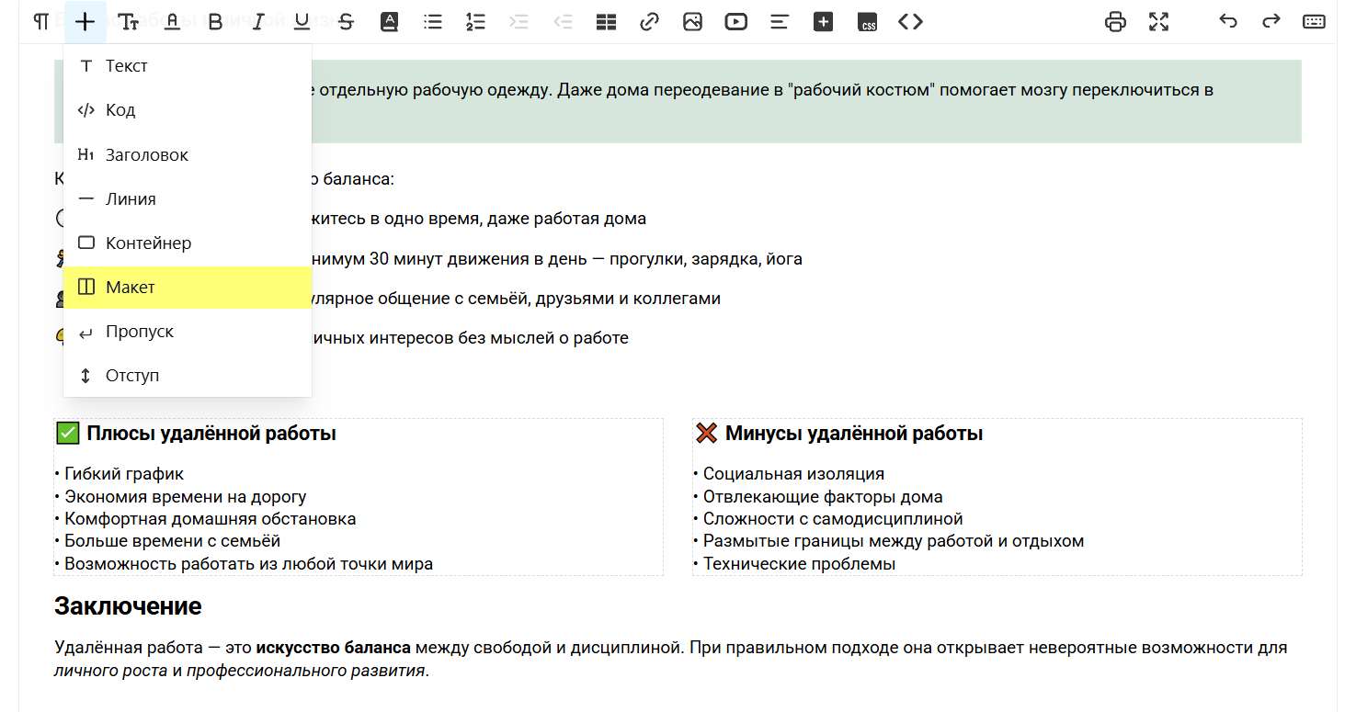Choose Код from the add menu
The width and height of the screenshot is (1356, 712).
[x=188, y=110]
